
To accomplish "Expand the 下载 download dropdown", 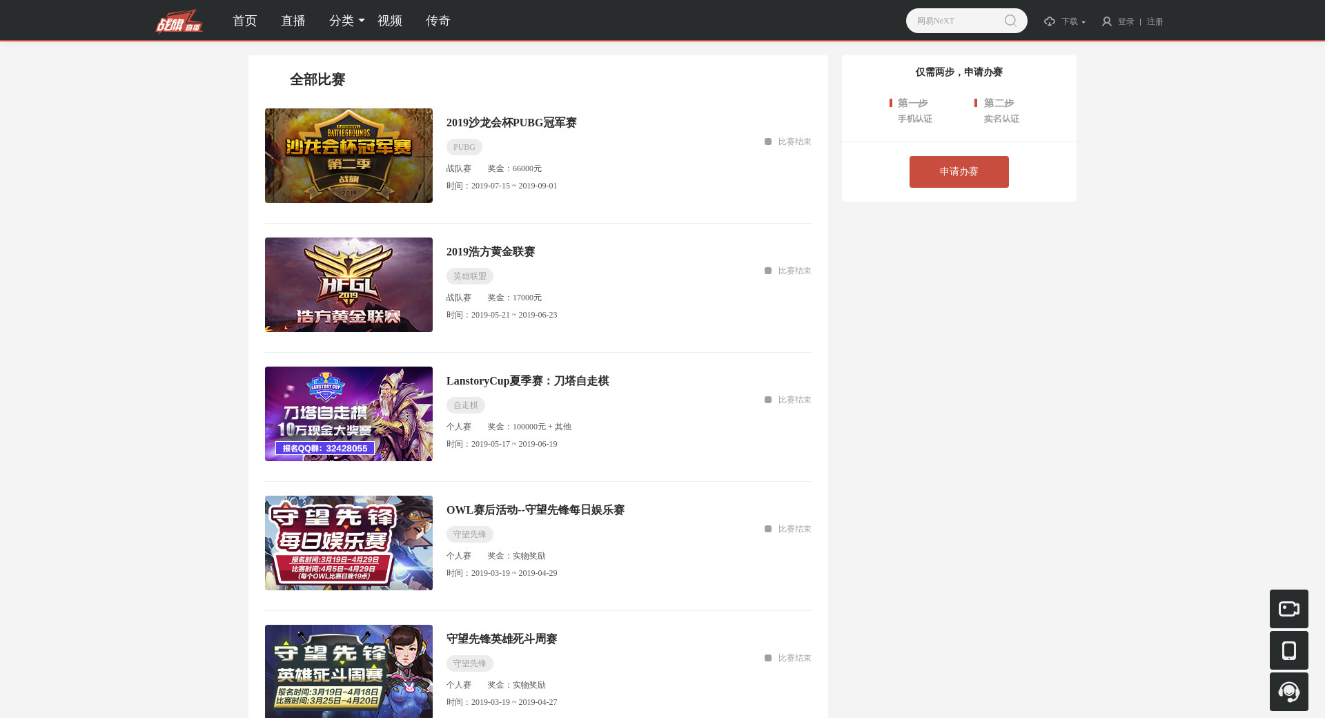I will 1073,21.
